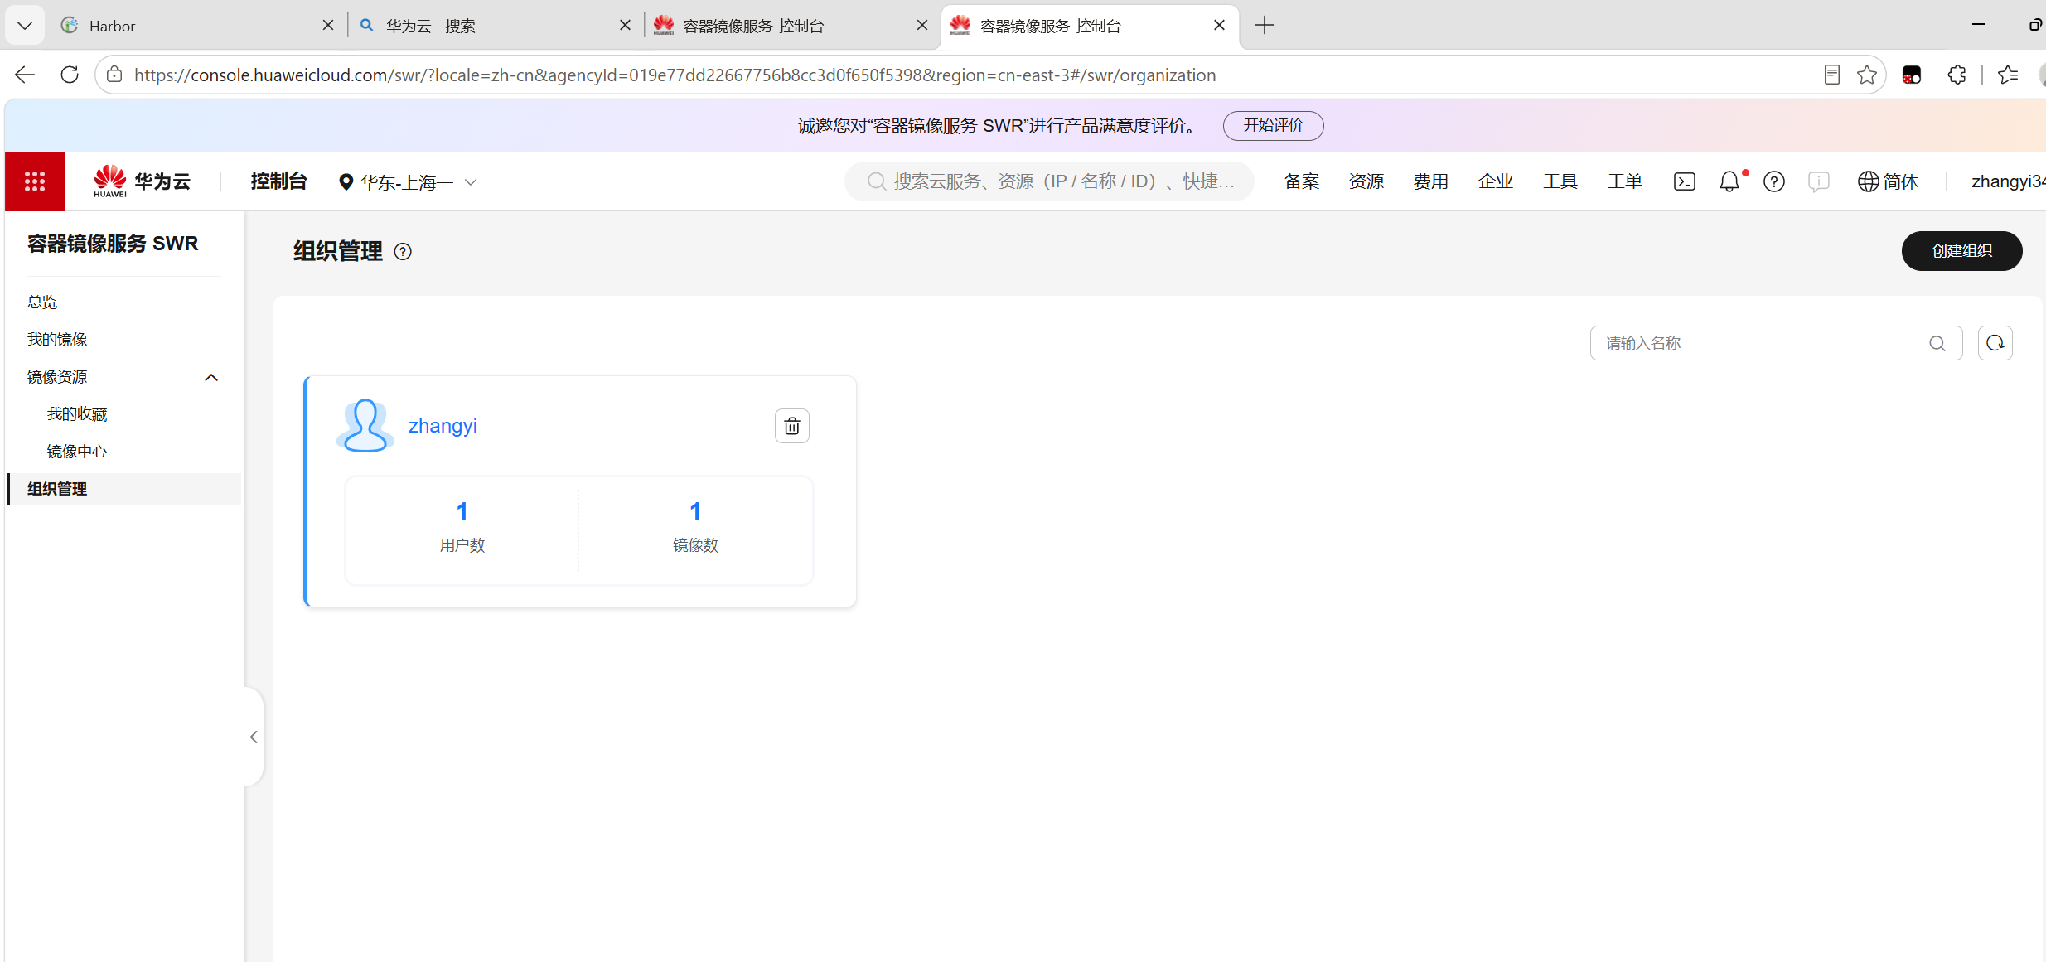2046x962 pixels.
Task: Delete the zhangyi organization via trash icon
Action: click(792, 426)
